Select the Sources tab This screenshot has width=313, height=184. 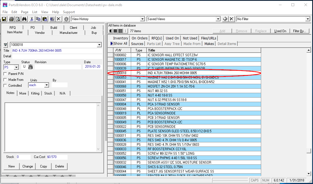[137, 44]
